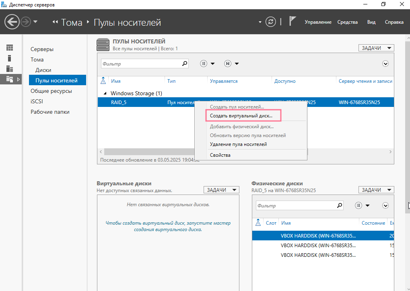Click virtual disk wizard link
Screen dimensions: 410x291
point(168,226)
